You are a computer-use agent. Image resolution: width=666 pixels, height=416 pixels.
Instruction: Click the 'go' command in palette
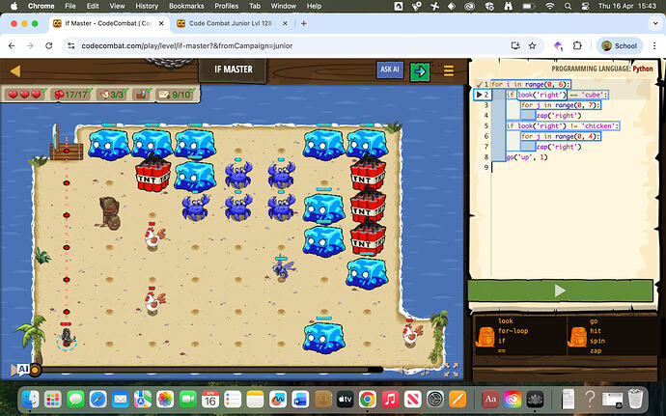pos(594,321)
